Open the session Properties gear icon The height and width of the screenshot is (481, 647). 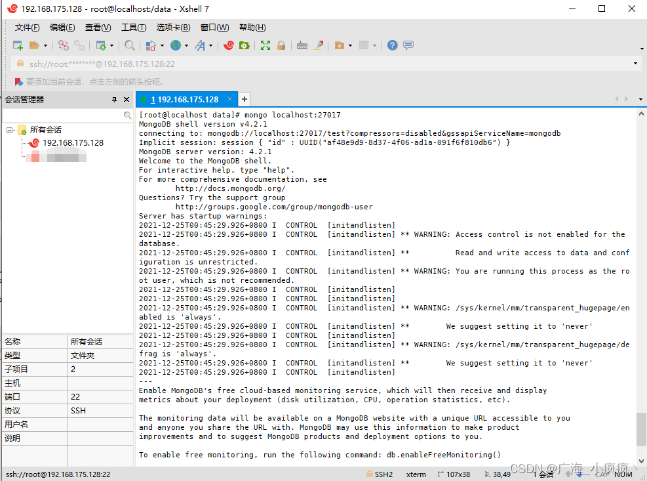(101, 45)
